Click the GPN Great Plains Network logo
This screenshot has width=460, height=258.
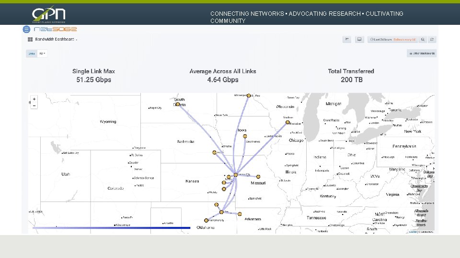pyautogui.click(x=49, y=14)
